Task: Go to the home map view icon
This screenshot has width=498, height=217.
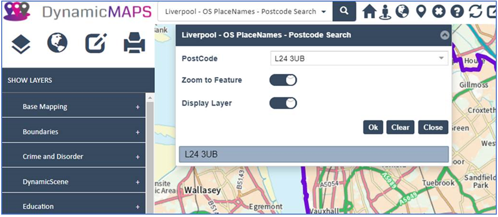Action: [x=369, y=12]
